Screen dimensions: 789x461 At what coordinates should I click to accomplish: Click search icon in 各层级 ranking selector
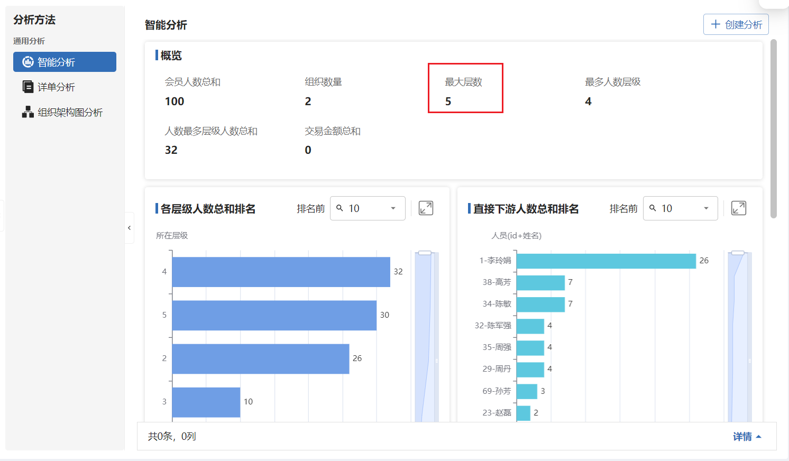pyautogui.click(x=340, y=208)
